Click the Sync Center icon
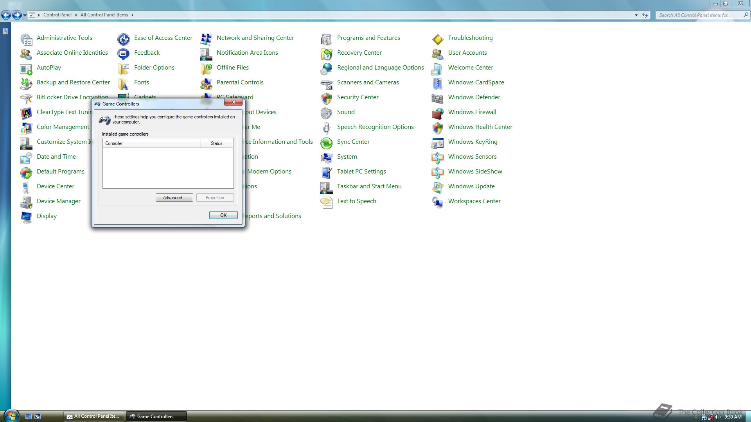The height and width of the screenshot is (422, 751). point(327,143)
